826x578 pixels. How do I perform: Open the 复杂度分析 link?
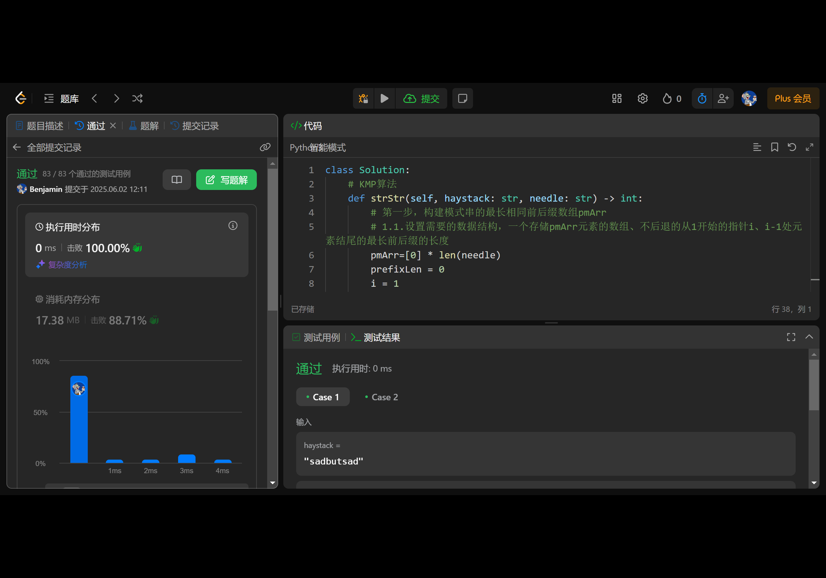coord(67,265)
